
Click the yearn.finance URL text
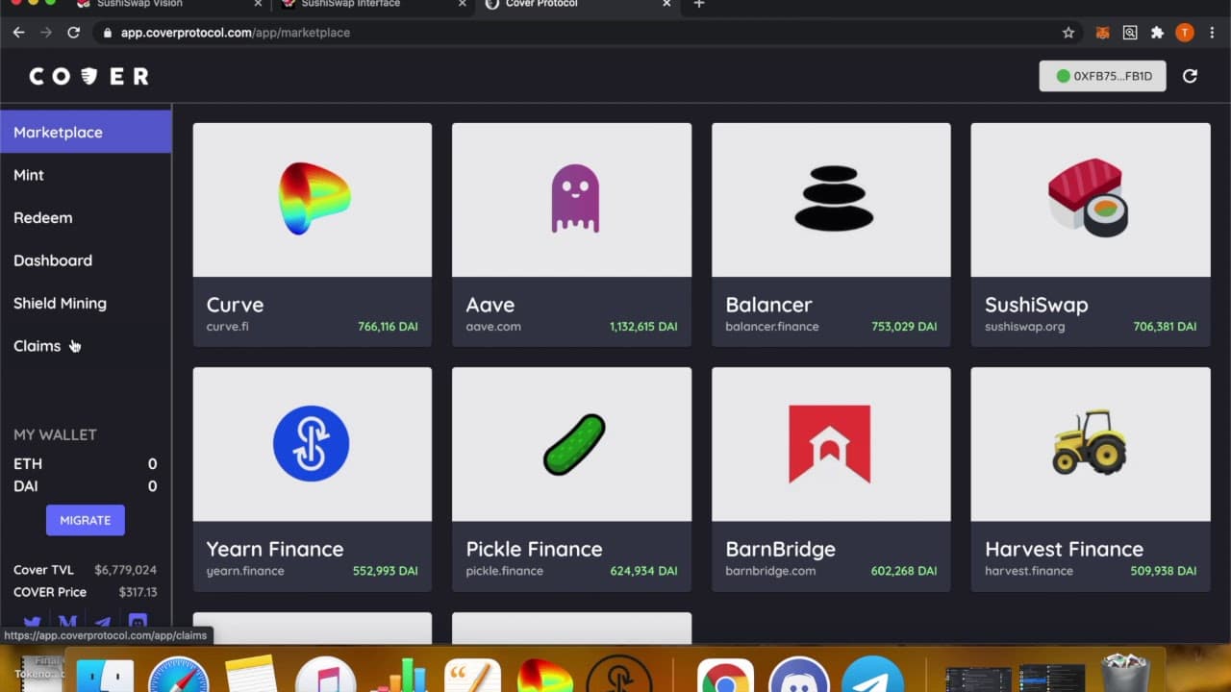pyautogui.click(x=245, y=571)
